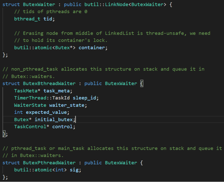This screenshot has width=224, height=182.
Task: Click 'TaskControl* control;' member line
Action: [x=44, y=127]
